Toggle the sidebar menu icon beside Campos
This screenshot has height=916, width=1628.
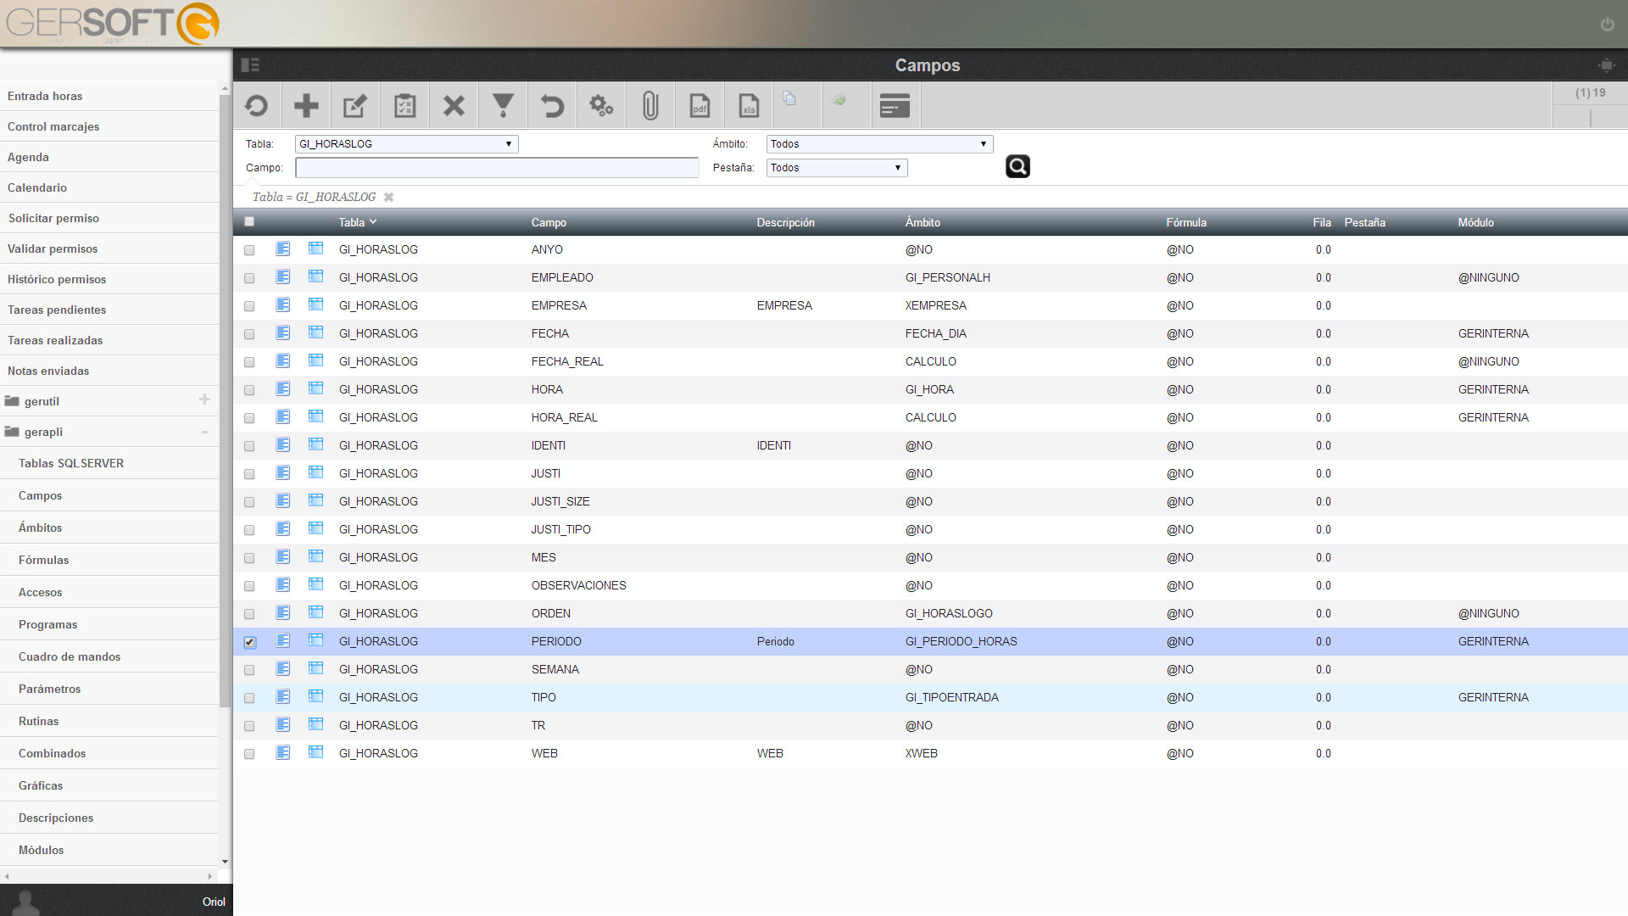pyautogui.click(x=250, y=64)
